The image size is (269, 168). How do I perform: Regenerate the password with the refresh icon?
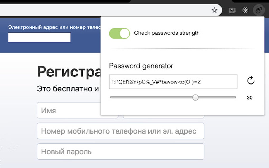tap(251, 81)
